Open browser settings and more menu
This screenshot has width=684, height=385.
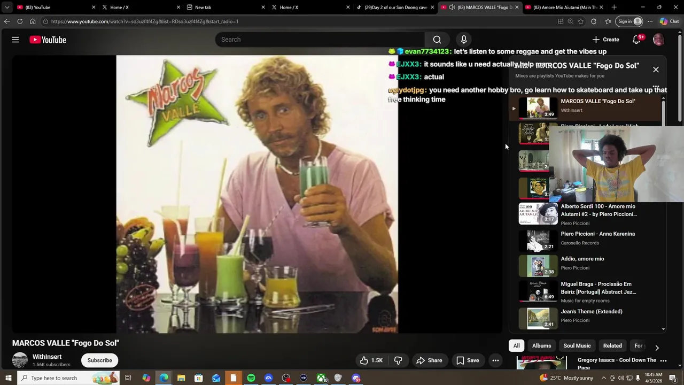650,21
